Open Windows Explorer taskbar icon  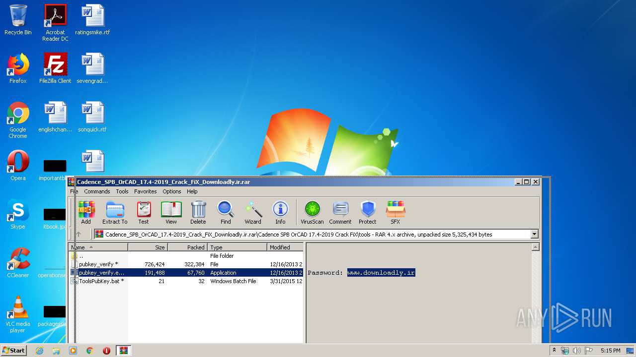(56, 351)
